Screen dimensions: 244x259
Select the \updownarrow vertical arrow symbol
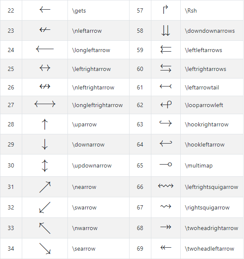[45, 166]
